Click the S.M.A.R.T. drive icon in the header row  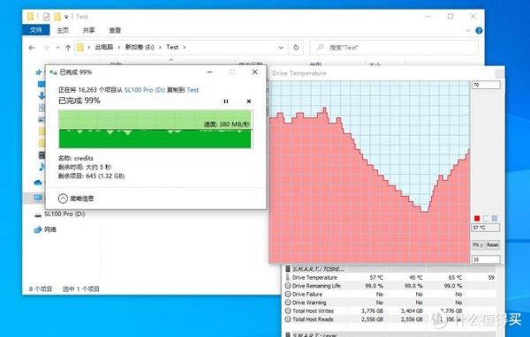point(288,269)
